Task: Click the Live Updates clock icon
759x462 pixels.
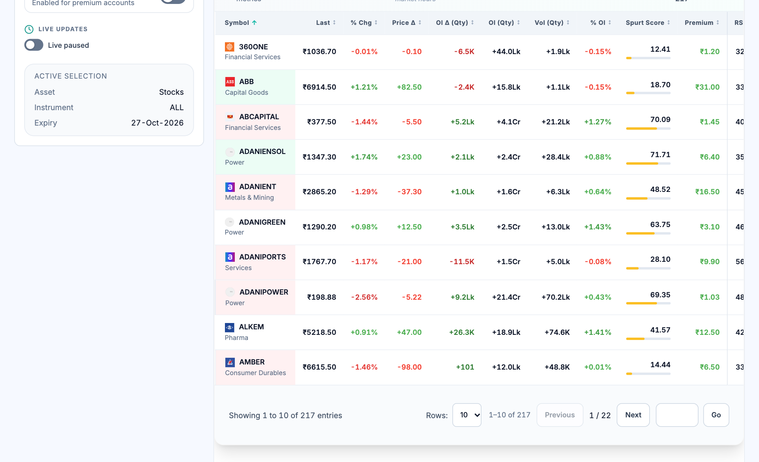Action: pos(29,29)
